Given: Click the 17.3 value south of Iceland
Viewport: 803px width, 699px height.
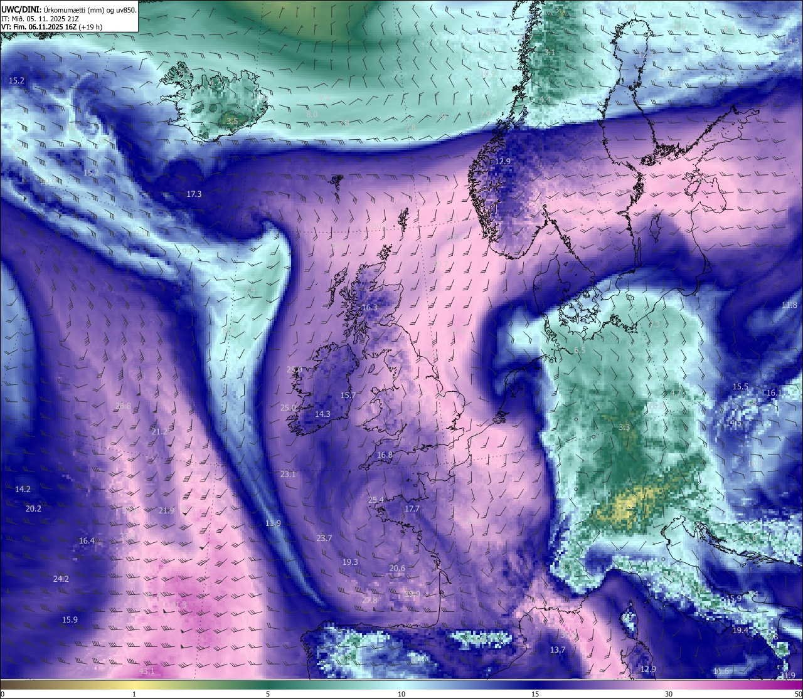Looking at the screenshot, I should (x=194, y=194).
